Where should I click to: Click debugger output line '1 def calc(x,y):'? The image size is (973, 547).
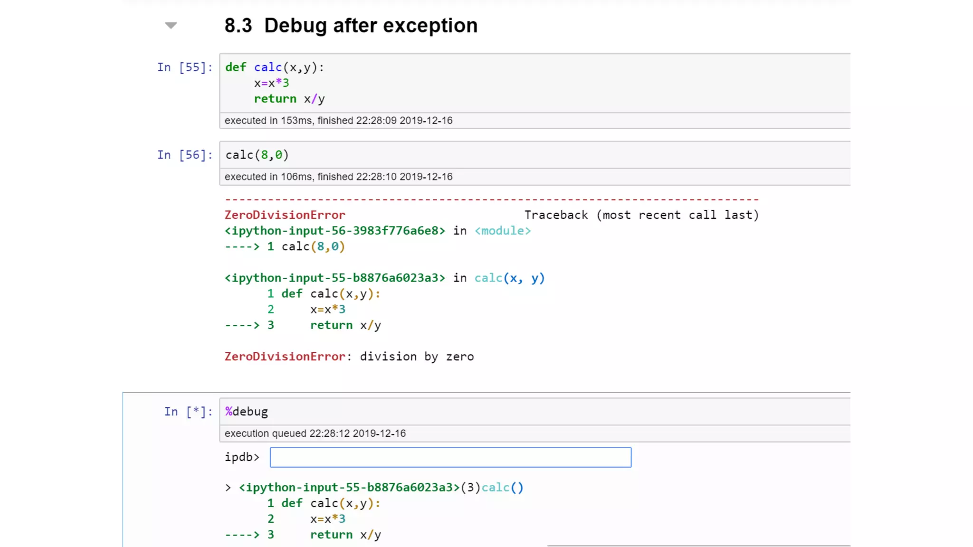tap(324, 503)
